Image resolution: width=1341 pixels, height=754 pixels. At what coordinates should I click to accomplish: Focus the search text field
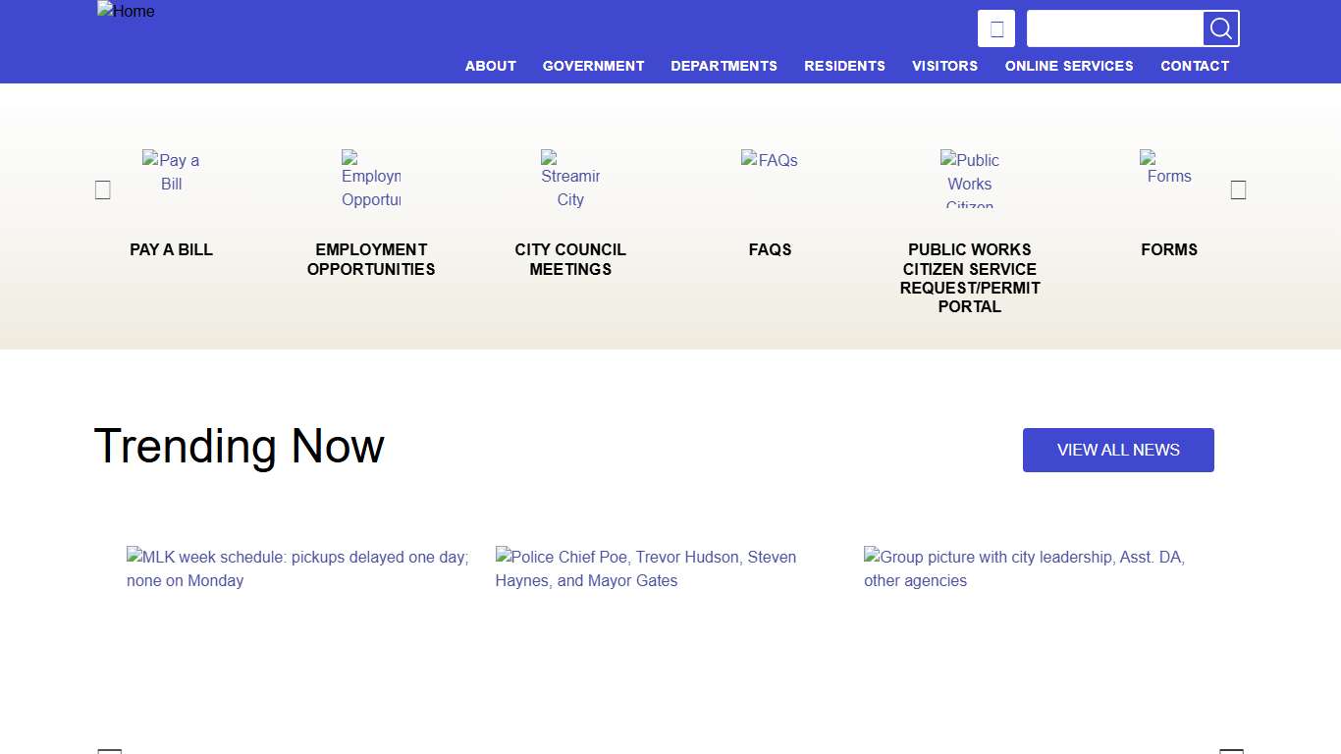coord(1114,28)
